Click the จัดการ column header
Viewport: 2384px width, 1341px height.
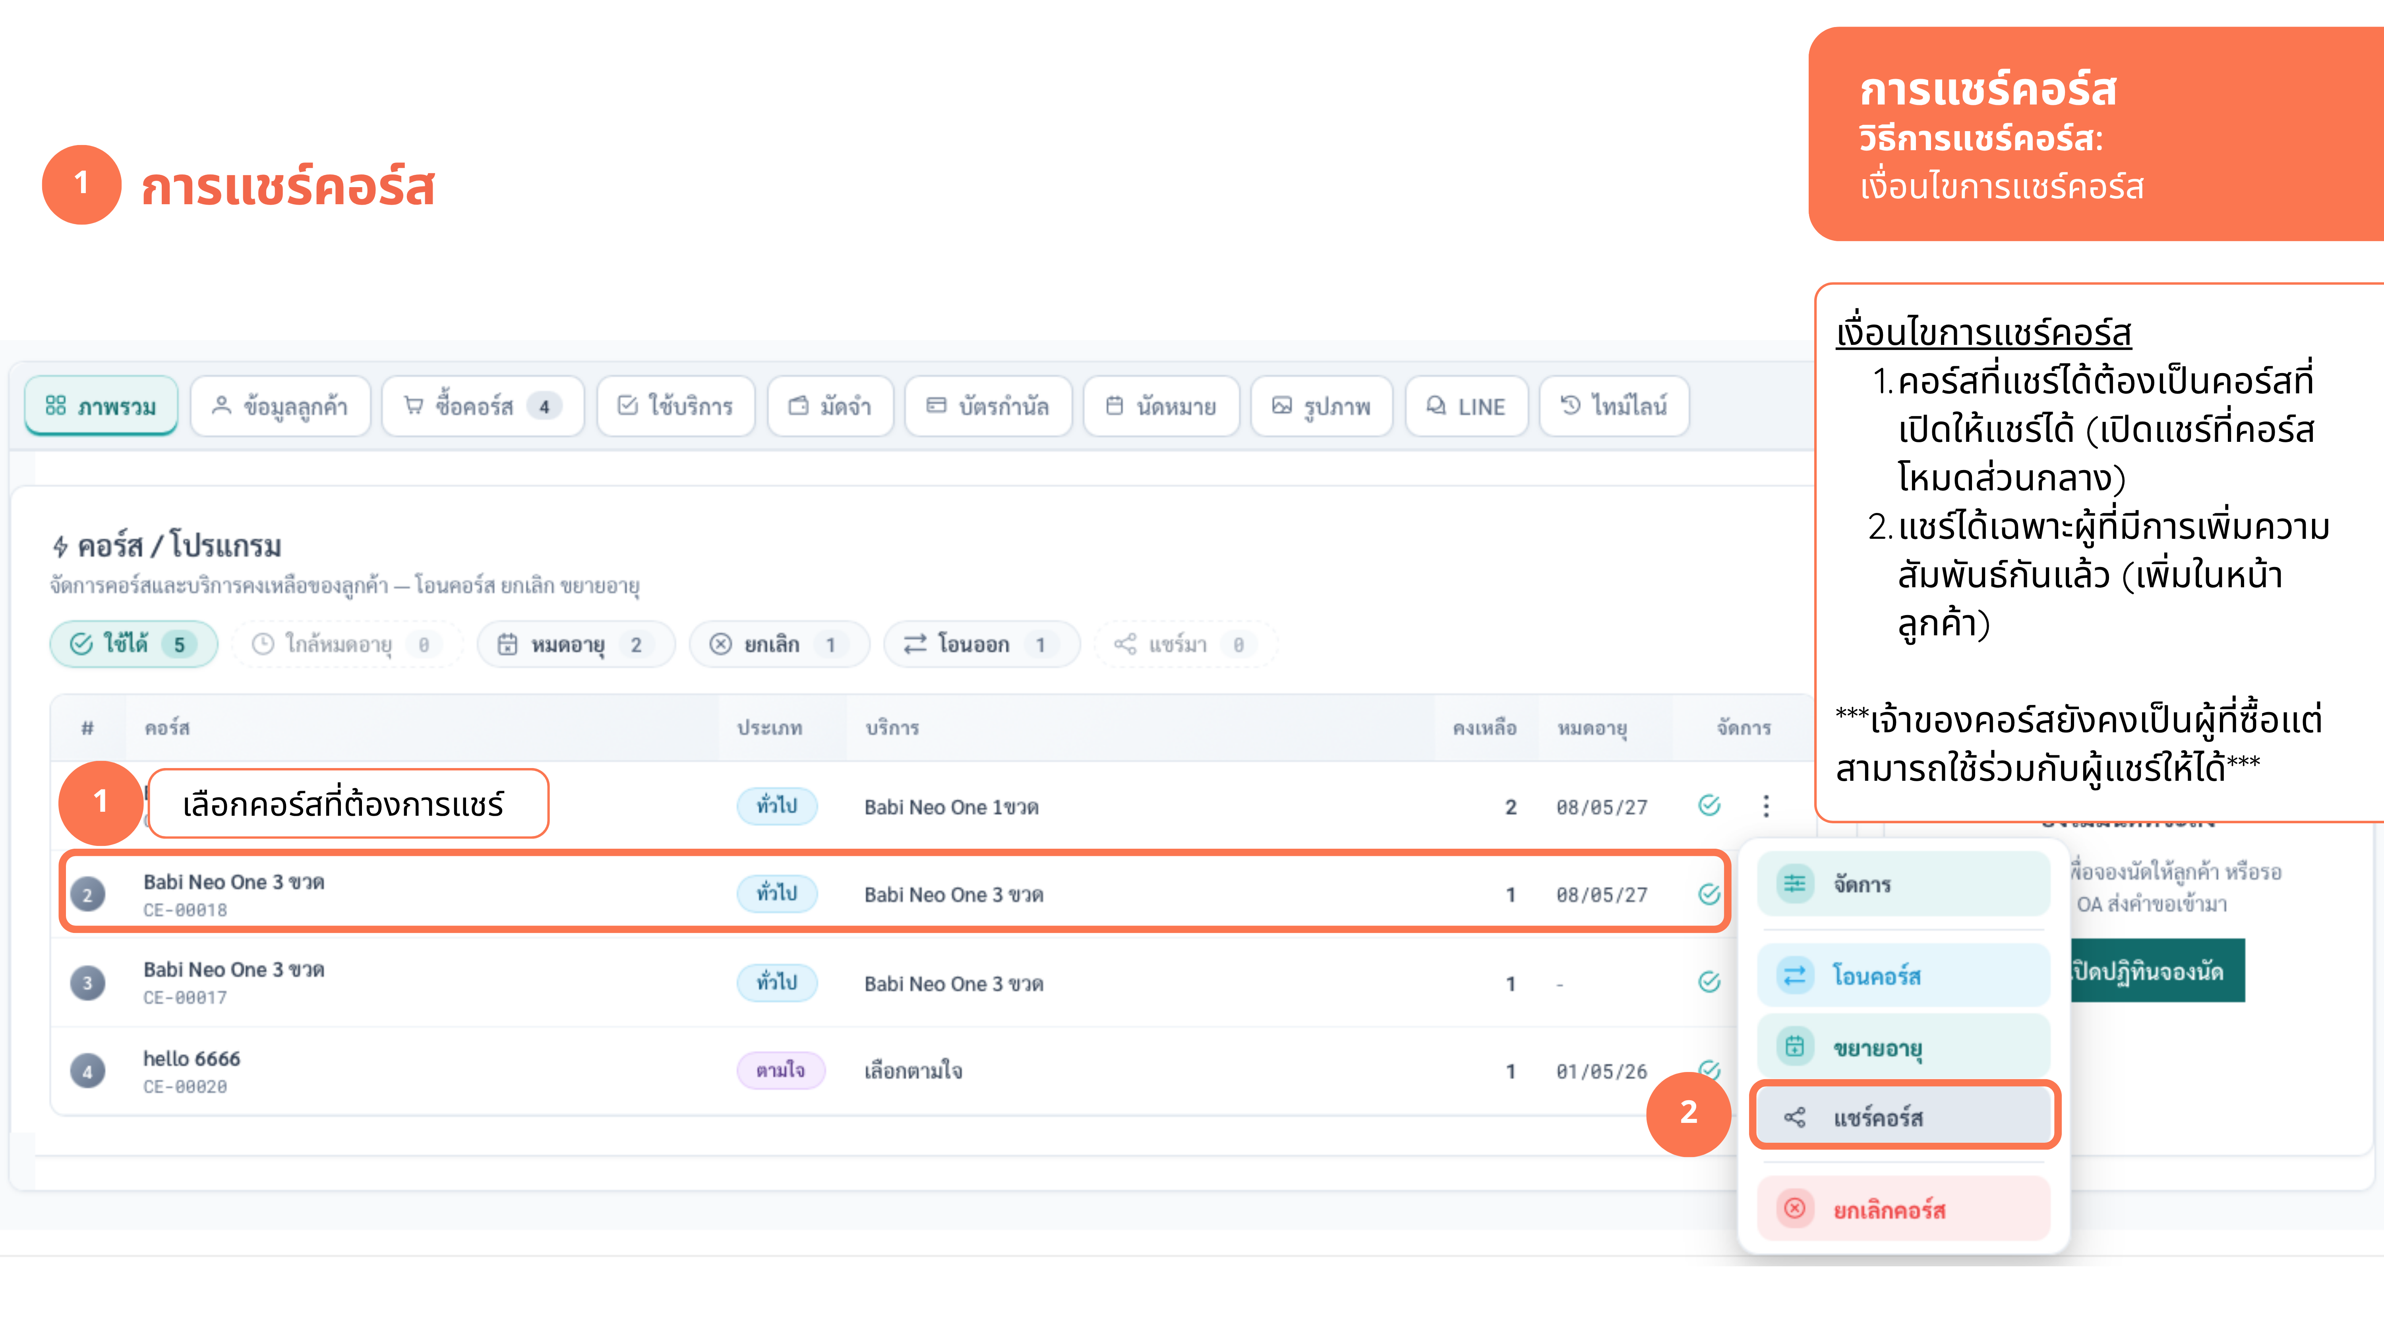pos(1745,728)
